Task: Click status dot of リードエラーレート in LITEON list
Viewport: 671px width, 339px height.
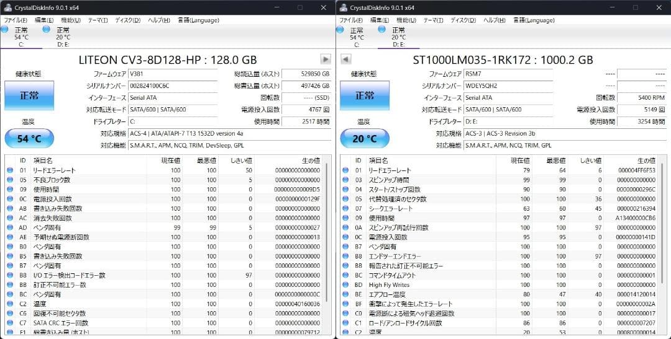Action: (10, 170)
